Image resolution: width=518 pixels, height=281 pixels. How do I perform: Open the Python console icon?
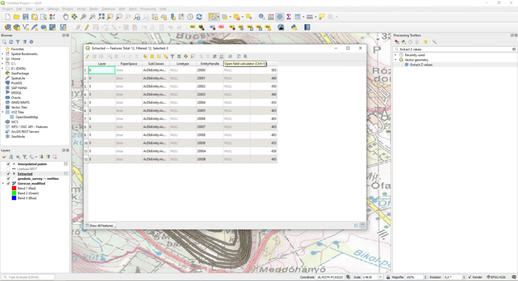pyautogui.click(x=294, y=27)
